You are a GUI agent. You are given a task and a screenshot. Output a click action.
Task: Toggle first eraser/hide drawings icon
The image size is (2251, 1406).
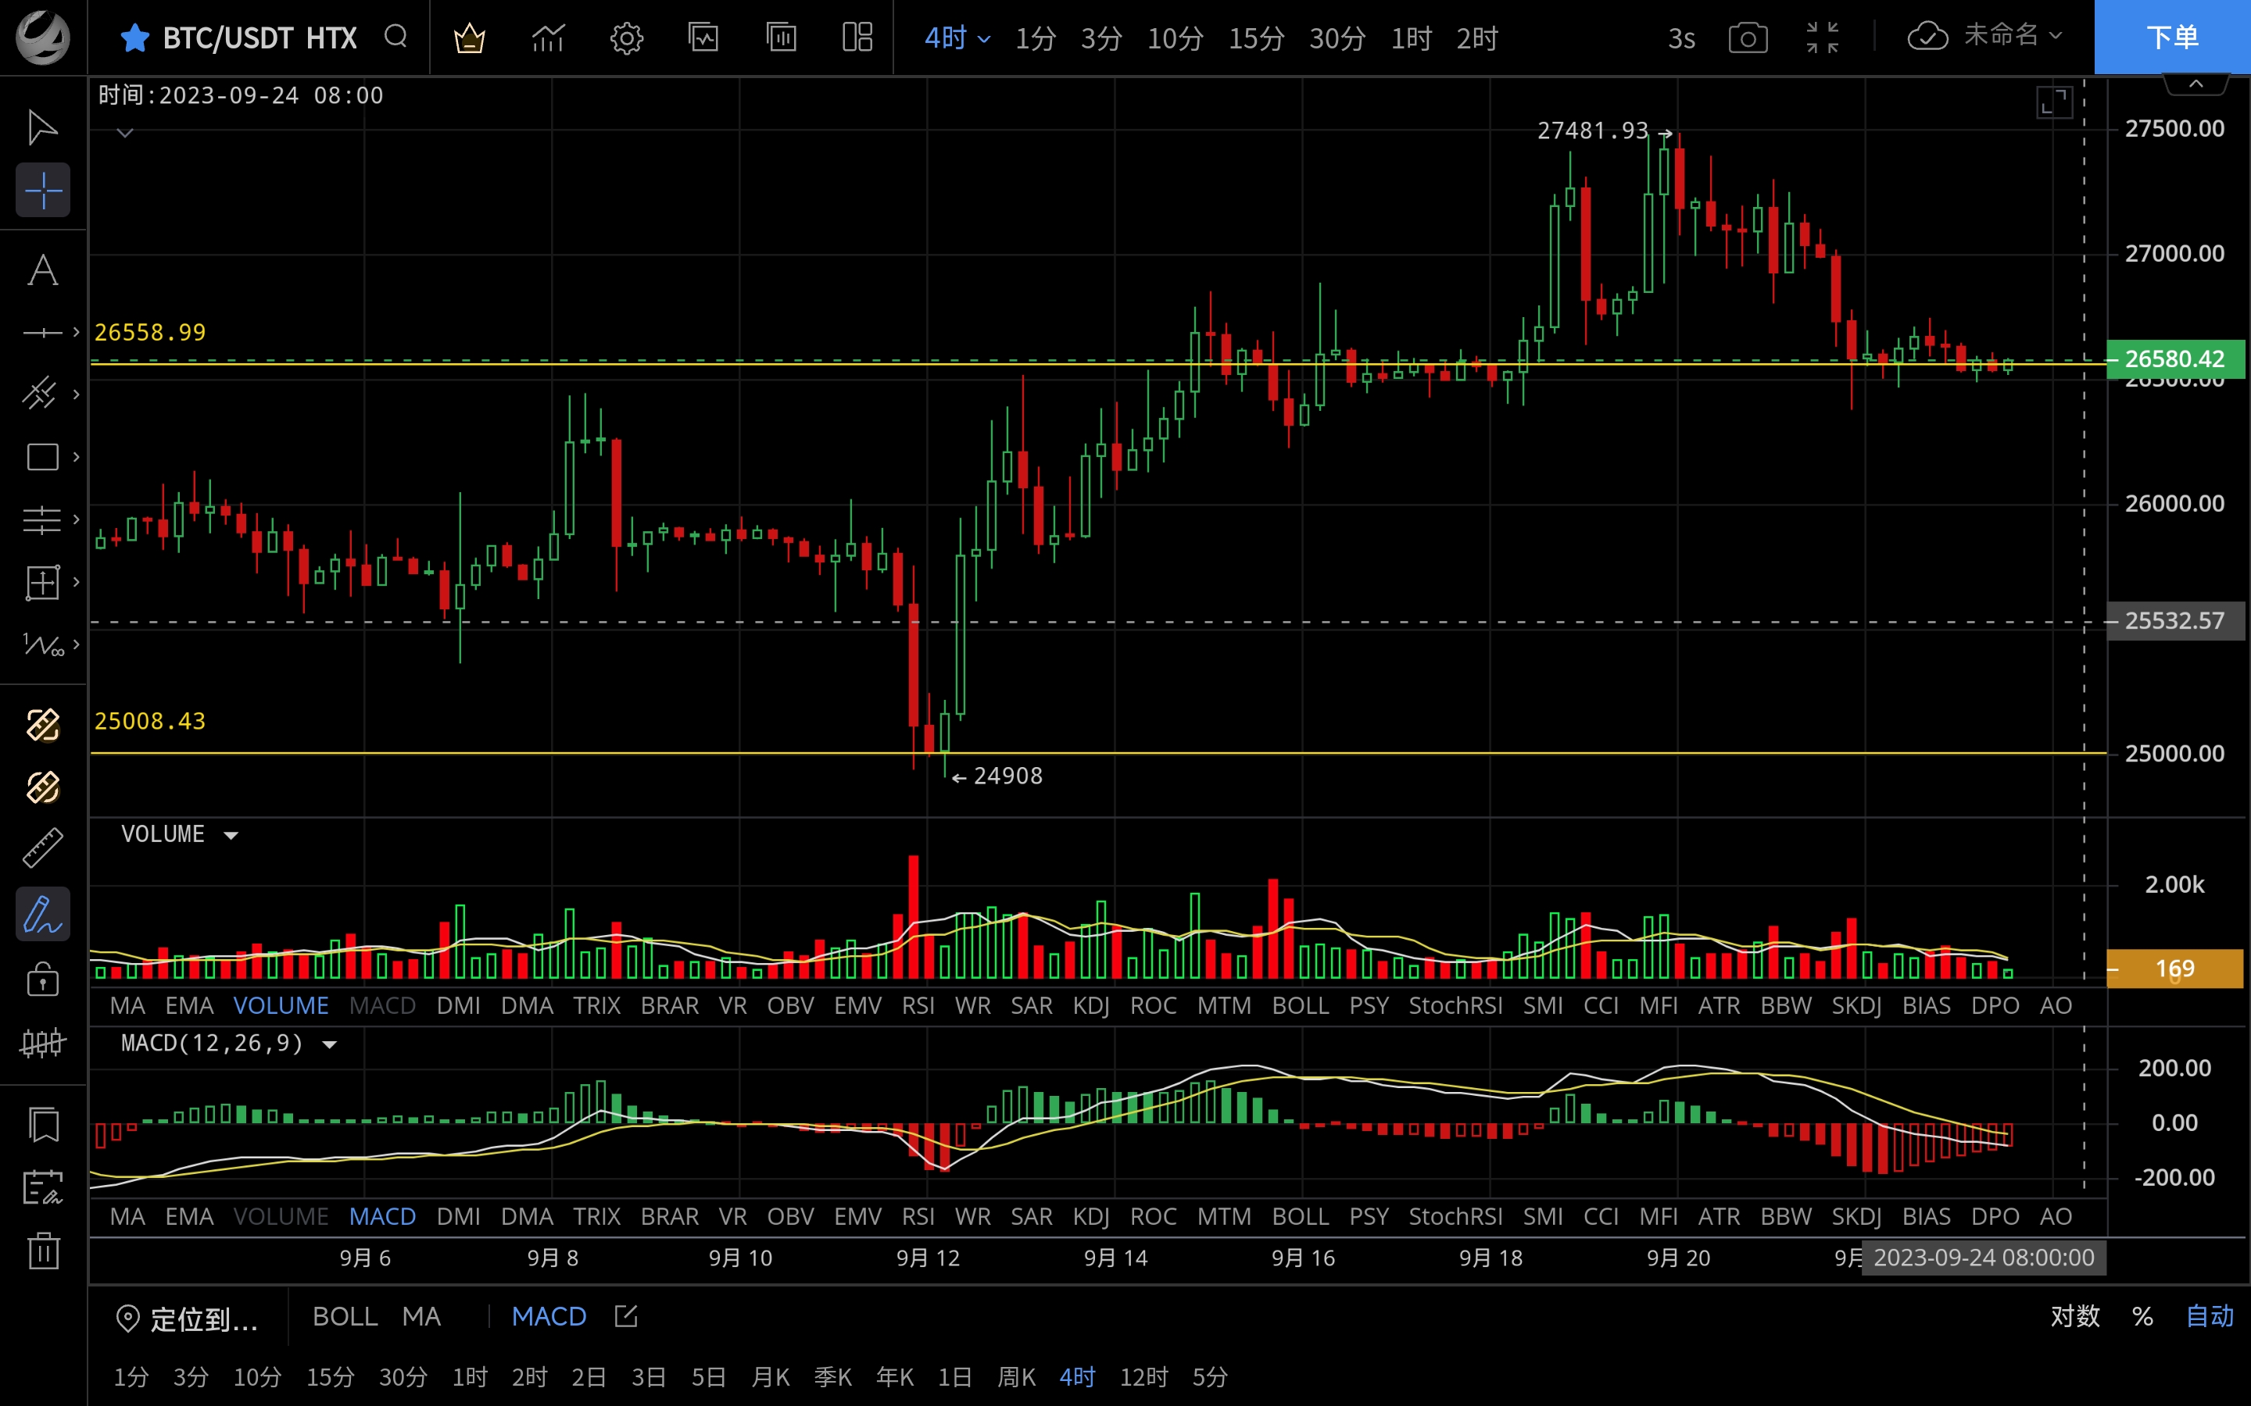[x=43, y=724]
